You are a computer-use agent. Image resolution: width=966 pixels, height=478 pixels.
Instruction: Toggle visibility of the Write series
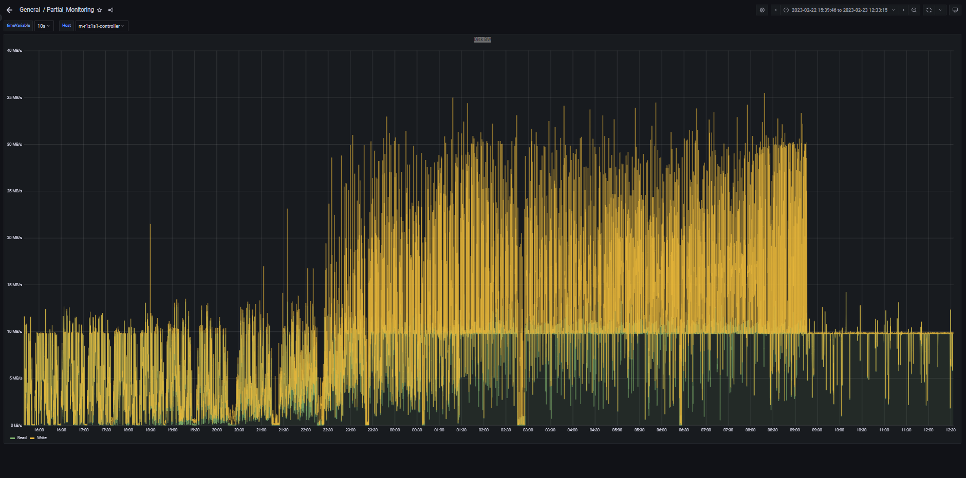[42, 437]
